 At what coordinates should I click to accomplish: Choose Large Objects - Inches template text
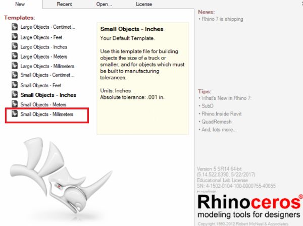point(44,47)
